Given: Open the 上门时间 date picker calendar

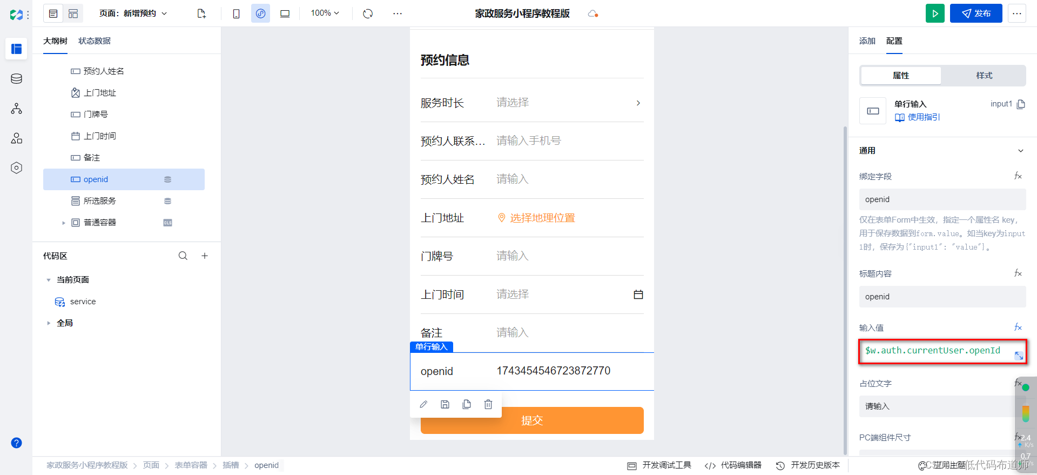Looking at the screenshot, I should pos(638,295).
